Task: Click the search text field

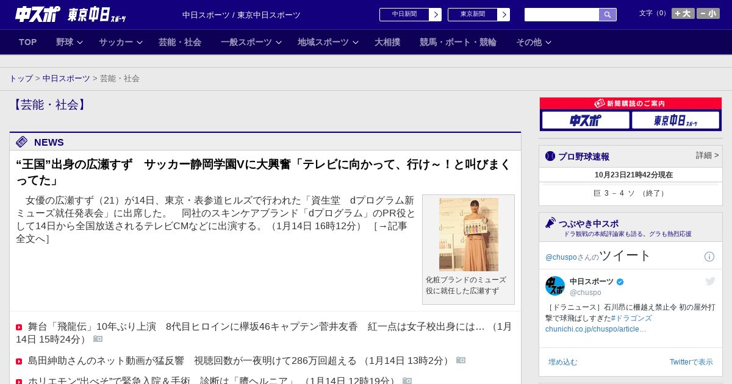Action: pos(562,15)
